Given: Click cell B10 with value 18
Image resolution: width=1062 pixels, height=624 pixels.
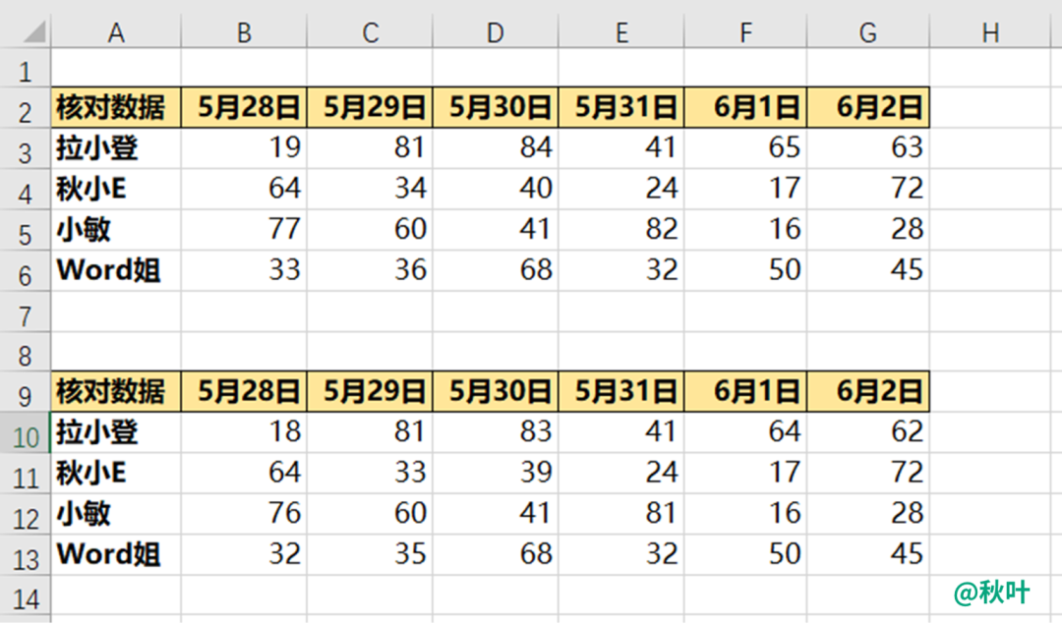Looking at the screenshot, I should [244, 431].
